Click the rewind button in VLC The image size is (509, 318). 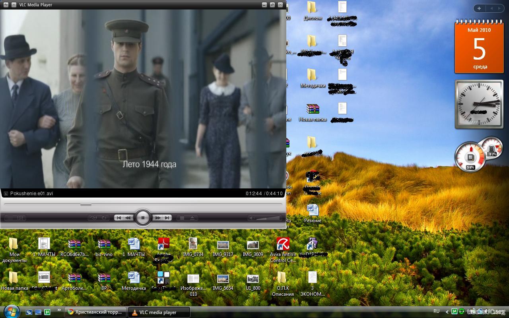(128, 218)
